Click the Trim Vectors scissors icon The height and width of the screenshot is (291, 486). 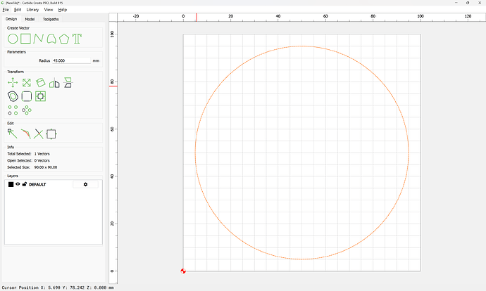(x=38, y=134)
